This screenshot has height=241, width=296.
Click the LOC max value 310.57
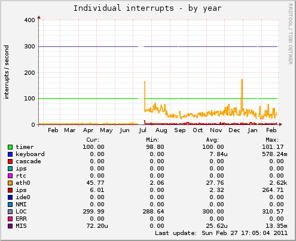pyautogui.click(x=273, y=212)
